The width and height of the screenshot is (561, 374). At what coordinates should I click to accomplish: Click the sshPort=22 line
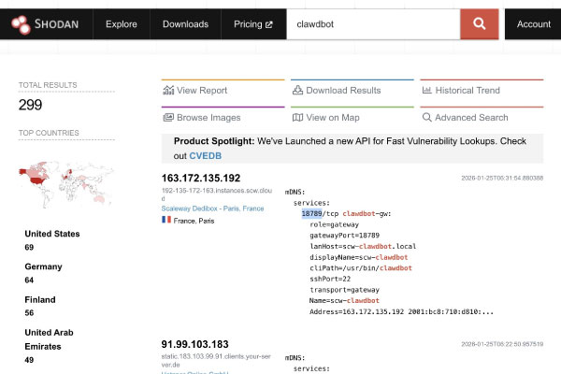pyautogui.click(x=330, y=279)
